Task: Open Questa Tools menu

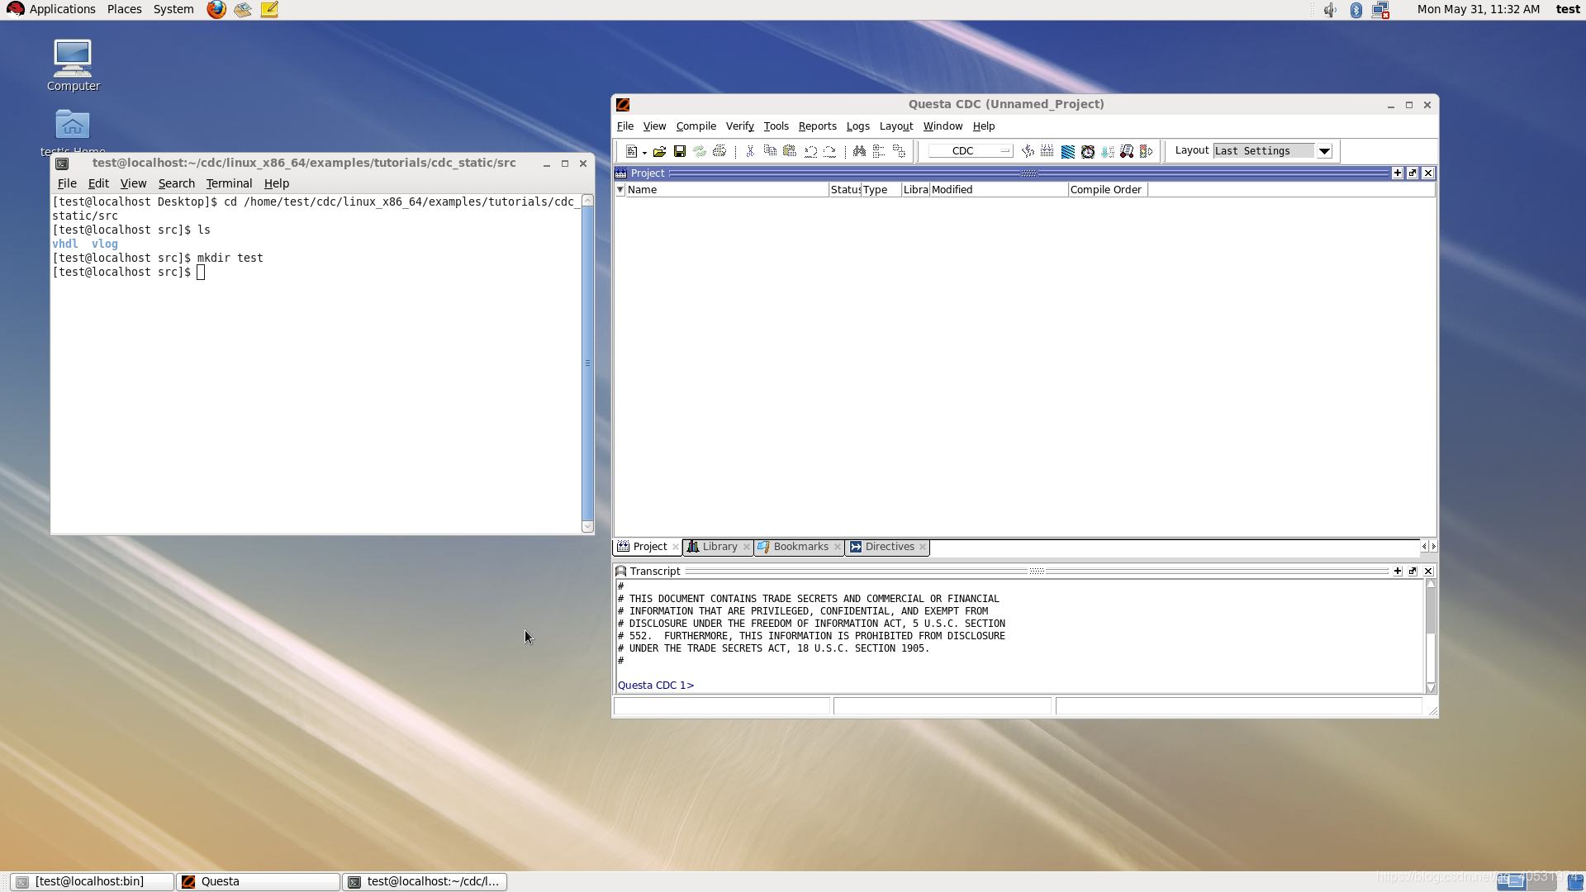Action: [776, 126]
